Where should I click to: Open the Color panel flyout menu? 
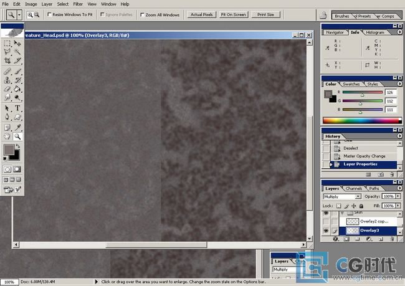coord(399,83)
